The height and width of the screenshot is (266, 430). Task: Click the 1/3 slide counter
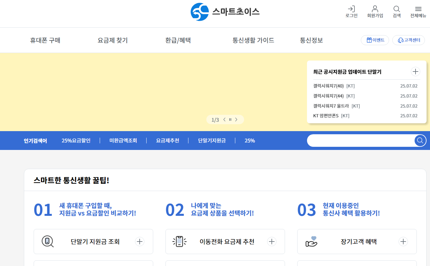coord(215,120)
